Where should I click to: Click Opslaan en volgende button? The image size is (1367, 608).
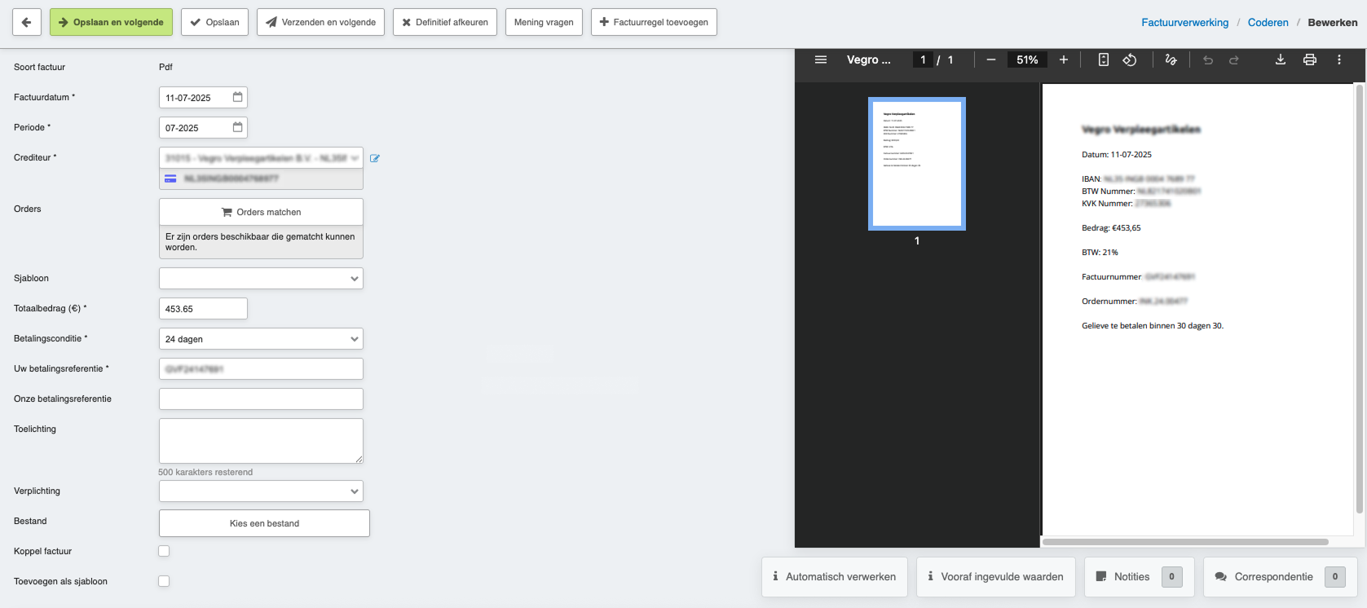[x=111, y=22]
